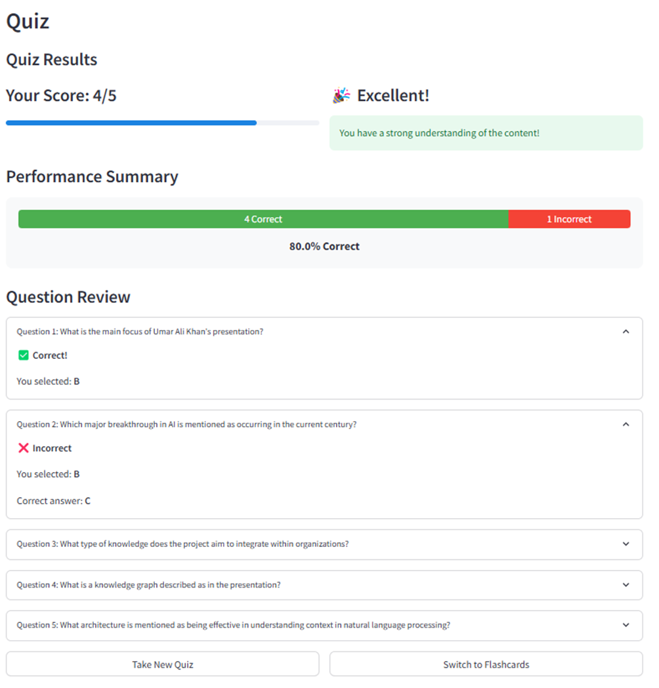Image resolution: width=659 pixels, height=688 pixels.
Task: Click the green checkmark icon for Question 1
Action: click(24, 355)
